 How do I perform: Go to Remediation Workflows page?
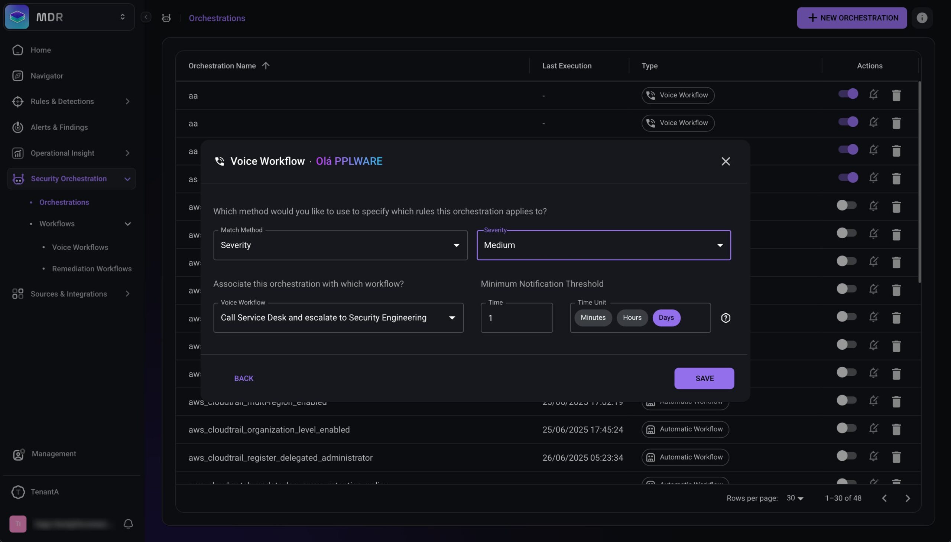tap(92, 269)
